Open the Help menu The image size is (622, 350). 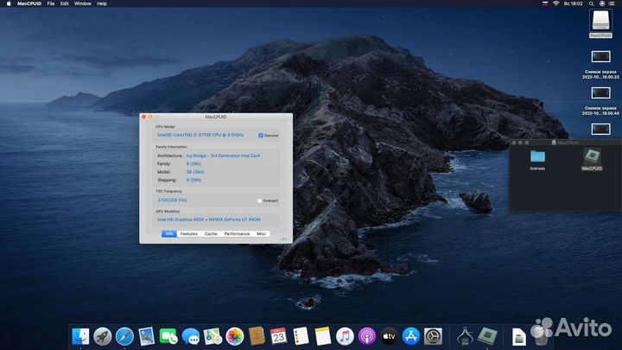pyautogui.click(x=102, y=3)
